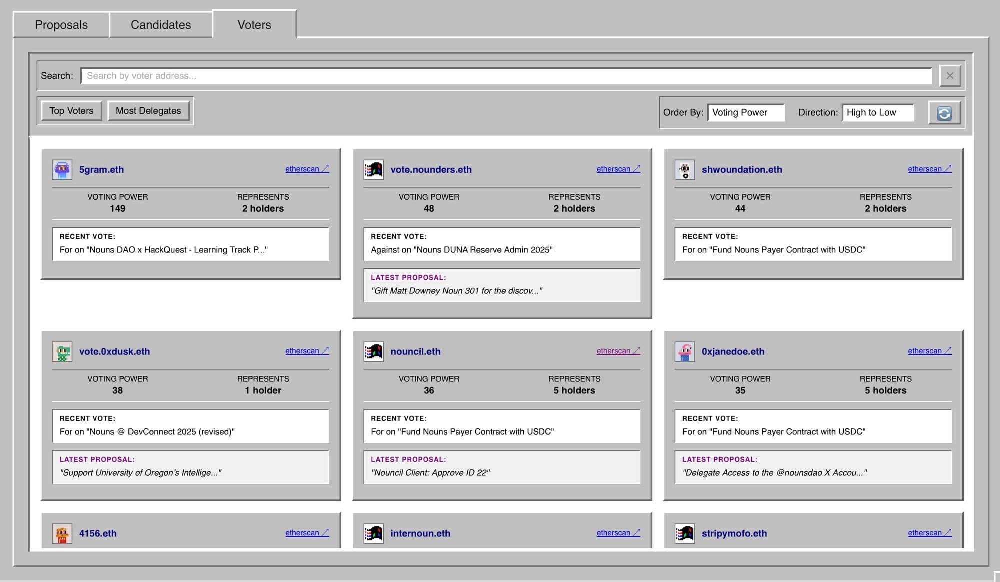Select the shwoundation.eth avatar image
Viewport: 1000px width, 582px height.
[x=685, y=169]
